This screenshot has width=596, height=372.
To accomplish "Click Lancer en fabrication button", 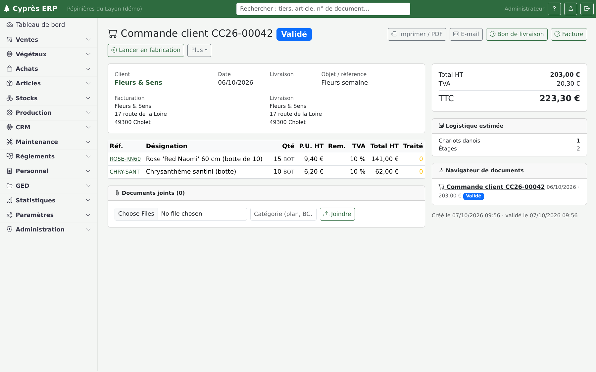I will click(146, 50).
